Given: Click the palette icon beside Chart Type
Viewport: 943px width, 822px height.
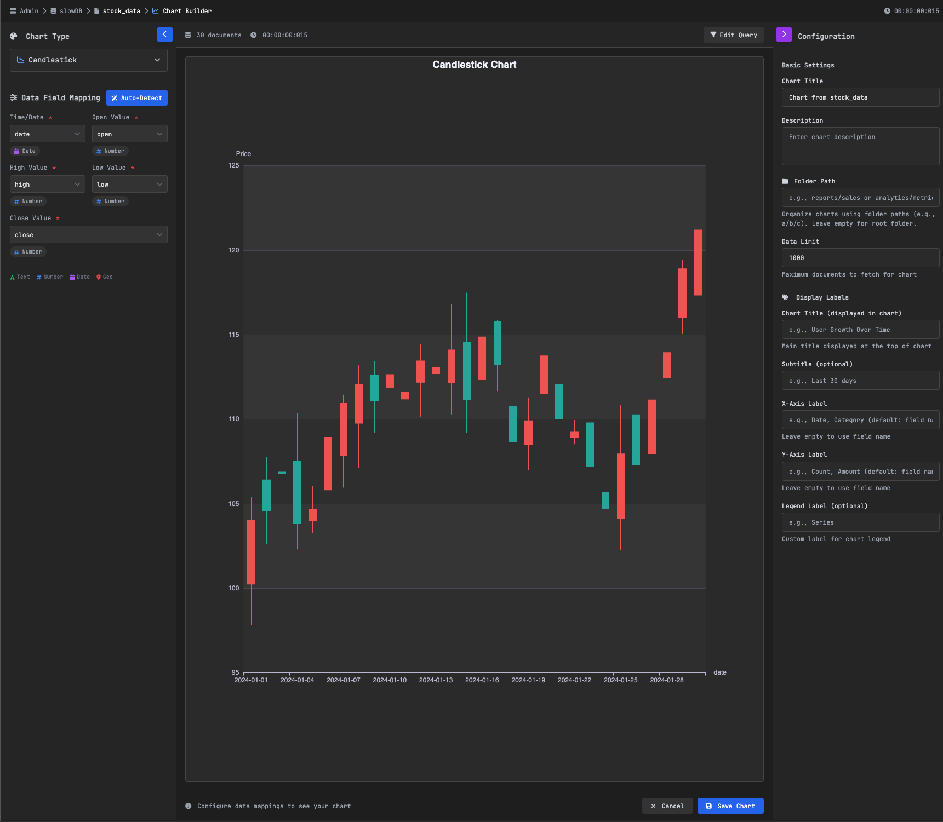Looking at the screenshot, I should [13, 36].
